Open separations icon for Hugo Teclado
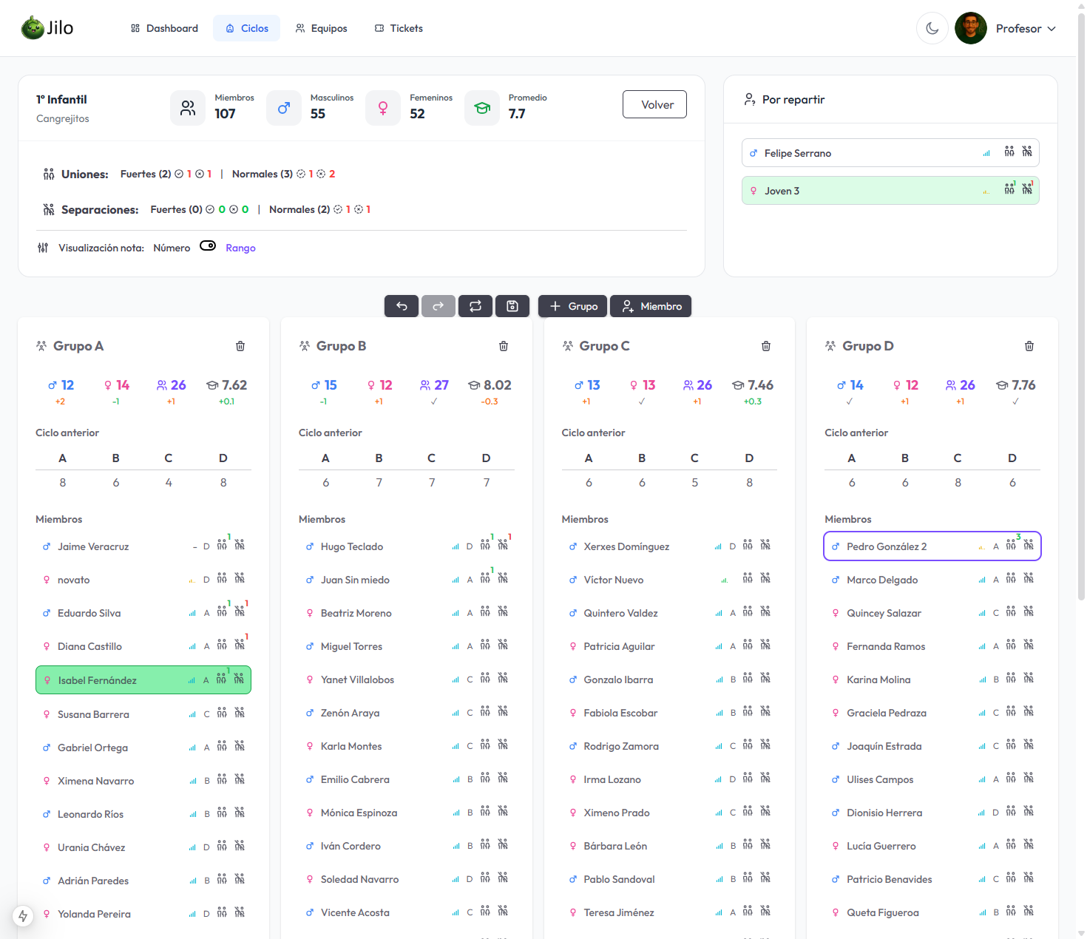Screen dimensions: 1087x939 point(503,546)
